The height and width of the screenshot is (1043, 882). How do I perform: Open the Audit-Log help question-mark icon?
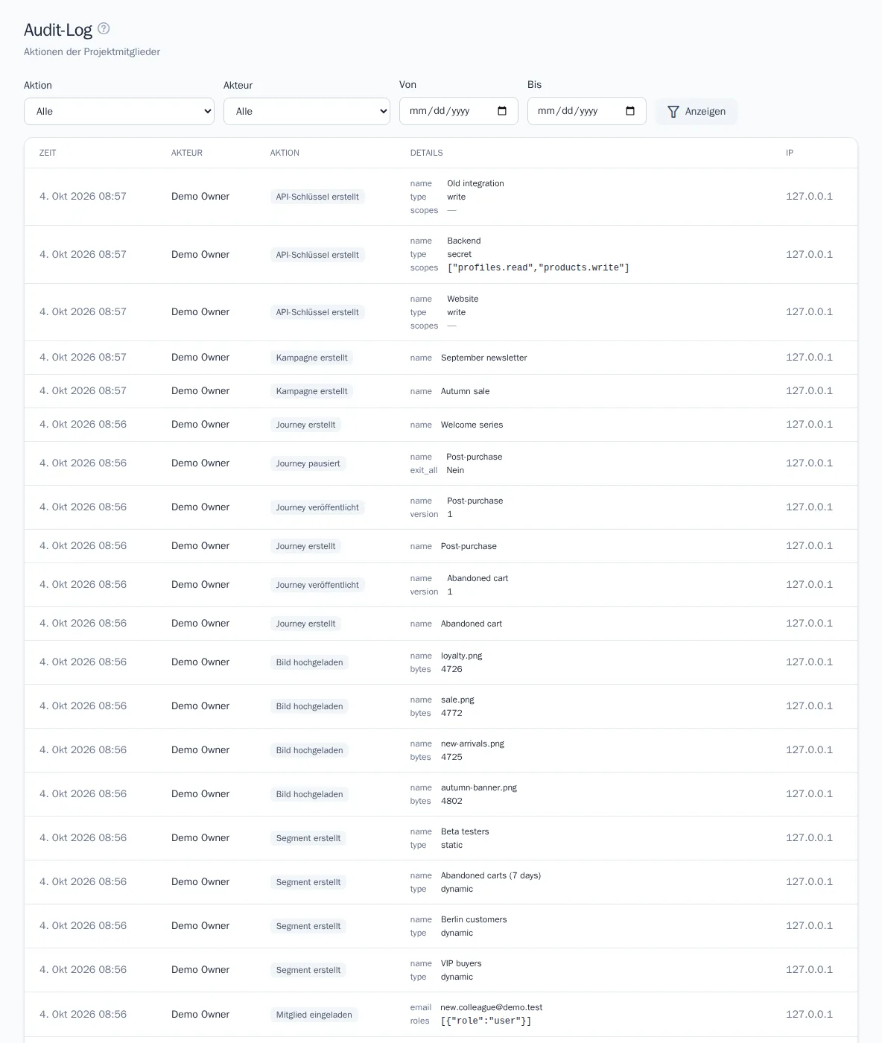tap(104, 28)
